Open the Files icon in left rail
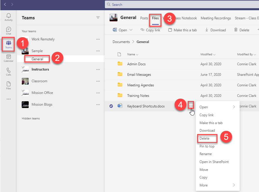Viewport: 259px width, 192px height. [8, 85]
